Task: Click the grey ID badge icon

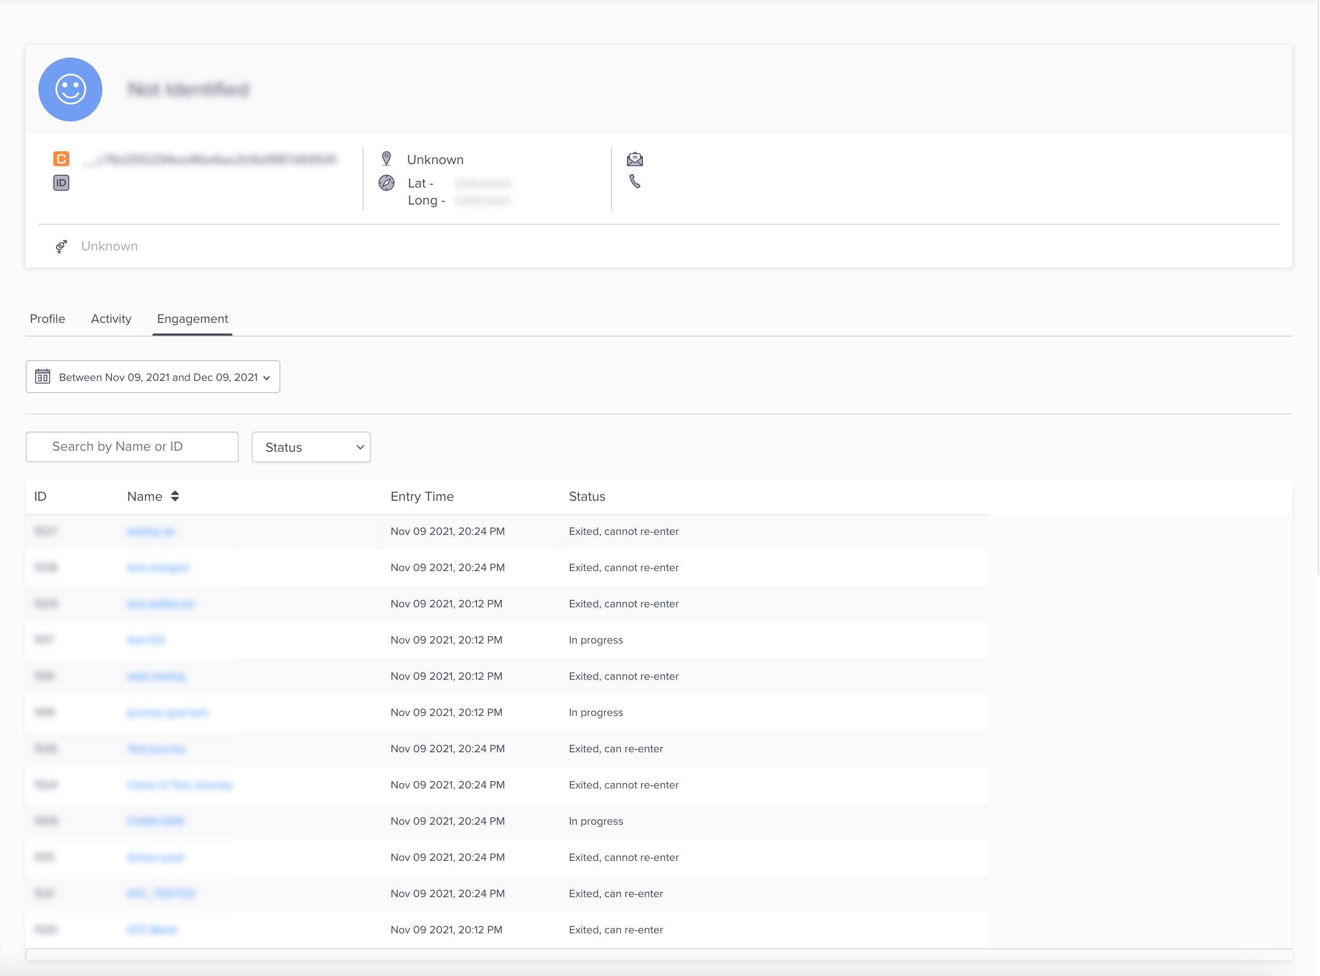Action: coord(61,183)
